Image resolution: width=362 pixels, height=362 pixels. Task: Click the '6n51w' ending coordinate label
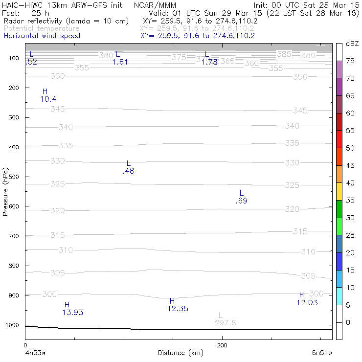tap(322, 353)
